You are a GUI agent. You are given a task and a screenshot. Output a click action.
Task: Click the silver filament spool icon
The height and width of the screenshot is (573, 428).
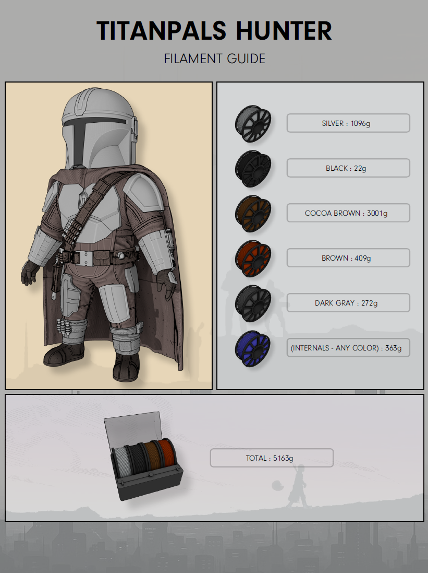click(253, 123)
